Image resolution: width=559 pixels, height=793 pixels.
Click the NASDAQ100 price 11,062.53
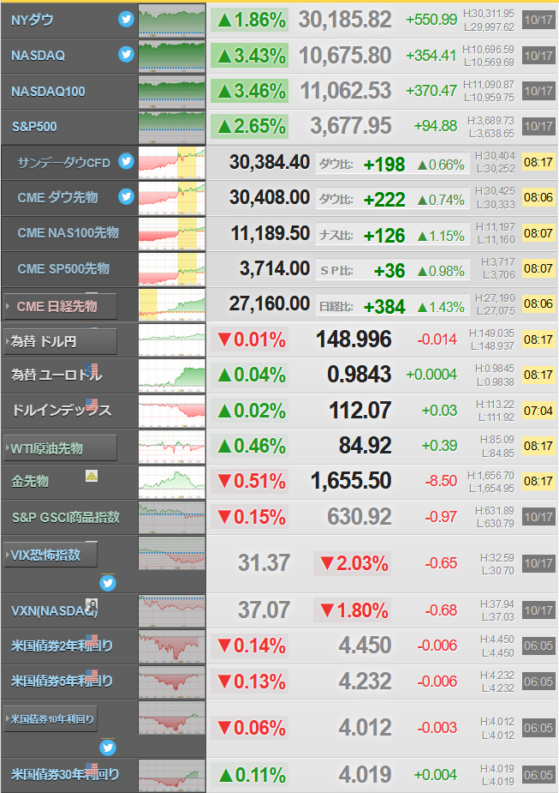(x=346, y=91)
